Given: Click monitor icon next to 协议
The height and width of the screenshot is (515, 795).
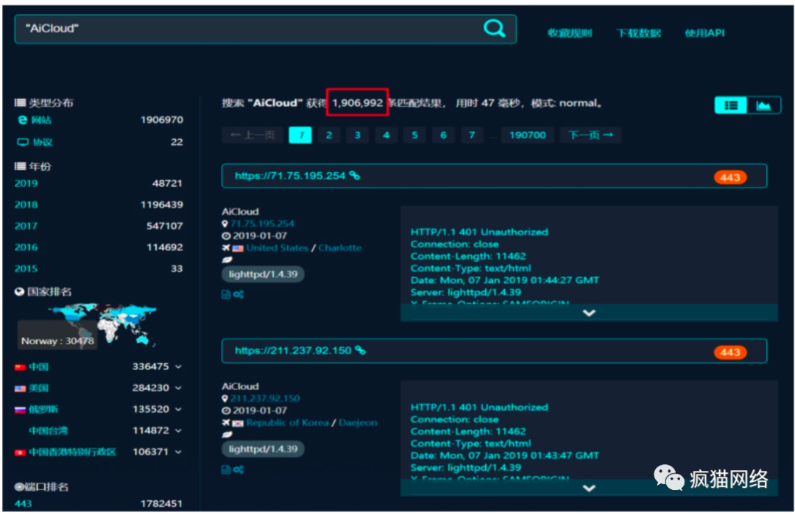Looking at the screenshot, I should [23, 143].
